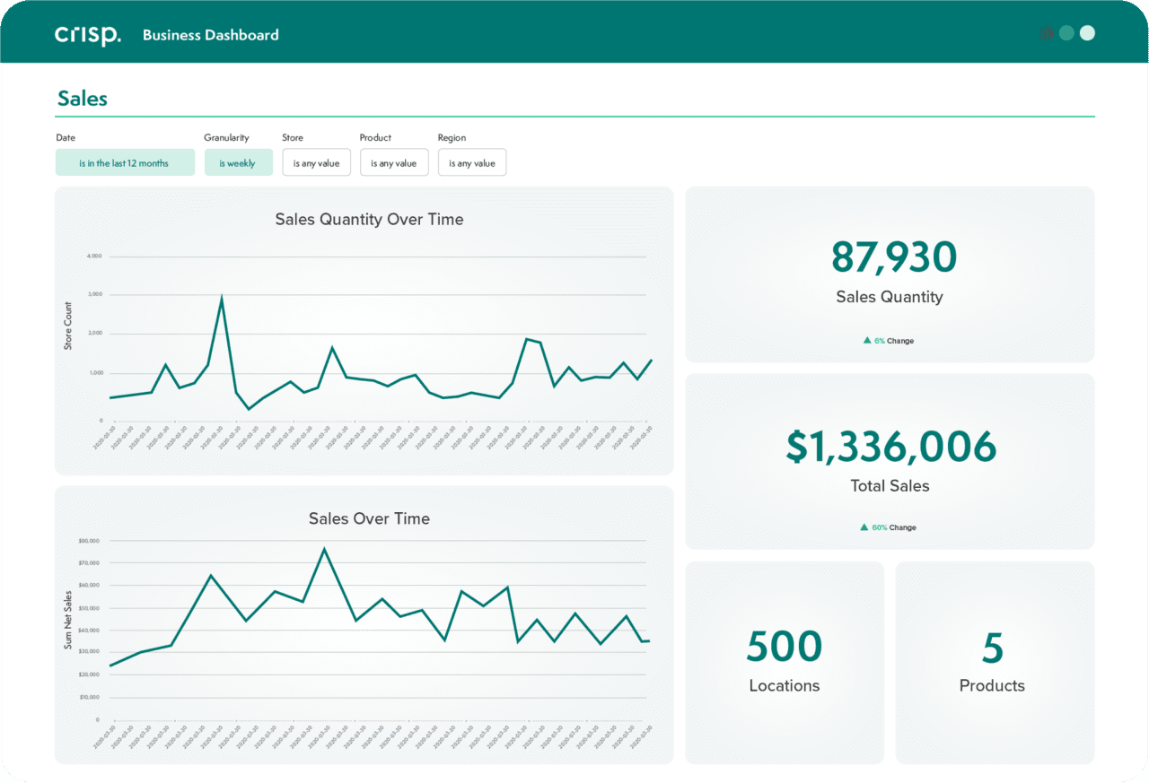Click the Sales Quantity Over Time chart title

click(369, 219)
